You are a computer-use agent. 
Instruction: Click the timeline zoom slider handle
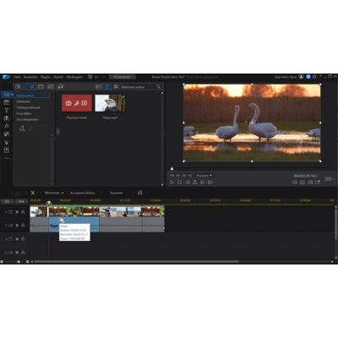pyautogui.click(x=19, y=262)
